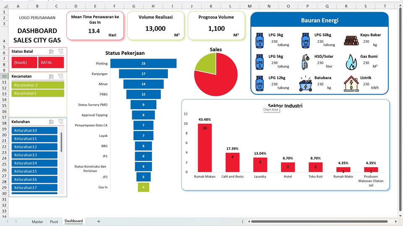Clear the filter on the Status Batal slicer
The width and height of the screenshot is (403, 226).
(x=60, y=51)
